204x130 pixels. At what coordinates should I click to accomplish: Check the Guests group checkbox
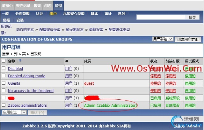tap(4, 83)
